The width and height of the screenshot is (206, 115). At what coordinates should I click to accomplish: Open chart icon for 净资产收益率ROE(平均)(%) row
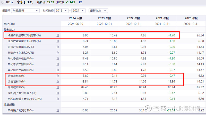tap(58, 41)
